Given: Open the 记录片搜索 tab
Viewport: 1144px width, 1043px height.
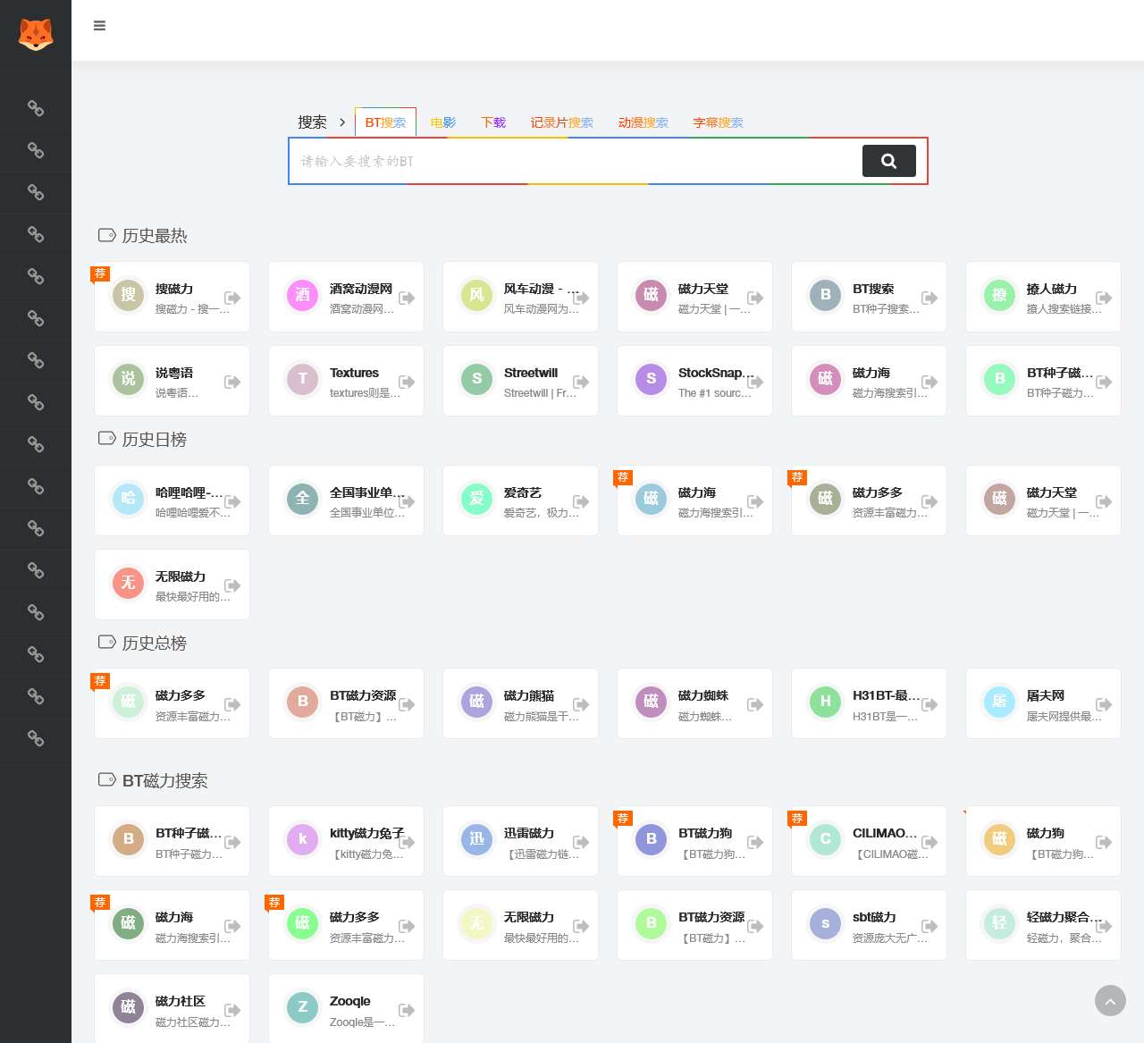Looking at the screenshot, I should coord(561,122).
